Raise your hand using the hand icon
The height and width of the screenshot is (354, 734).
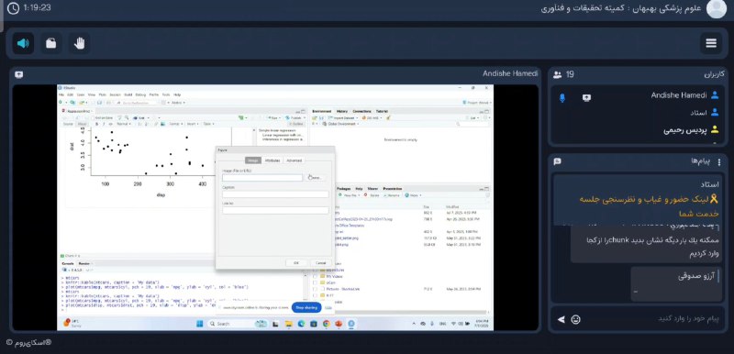[x=80, y=43]
